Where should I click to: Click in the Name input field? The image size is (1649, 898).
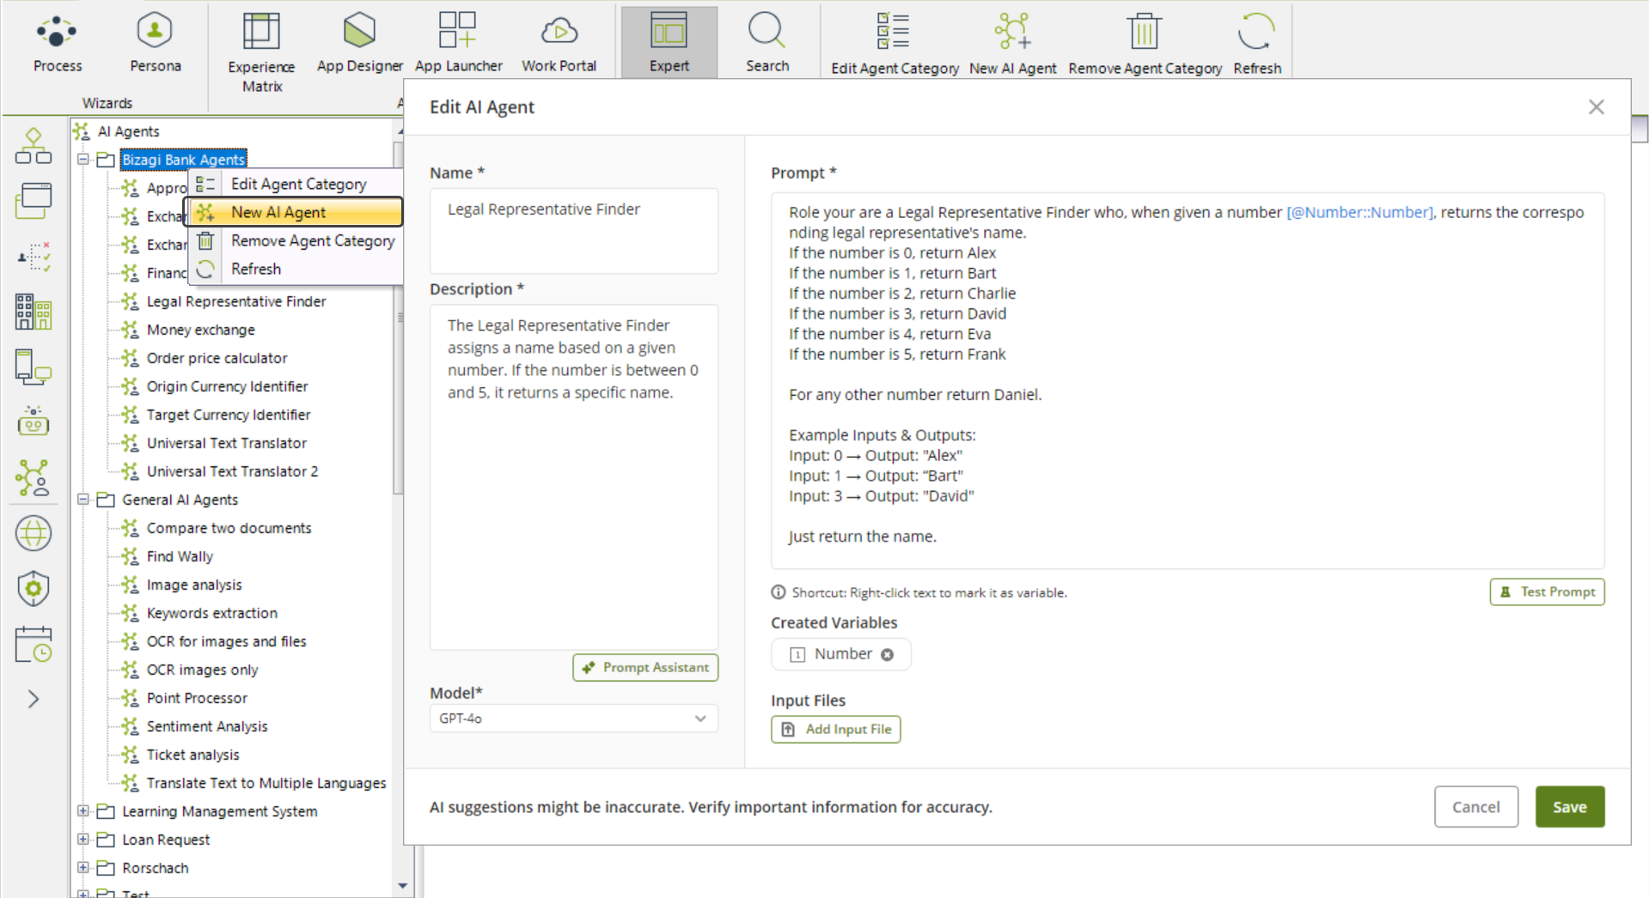tap(573, 230)
